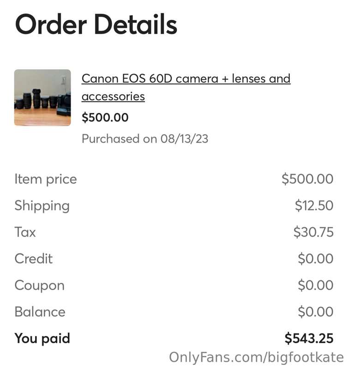This screenshot has height=369, width=348.
Task: Click the $543.25 total paid amount
Action: pyautogui.click(x=309, y=339)
